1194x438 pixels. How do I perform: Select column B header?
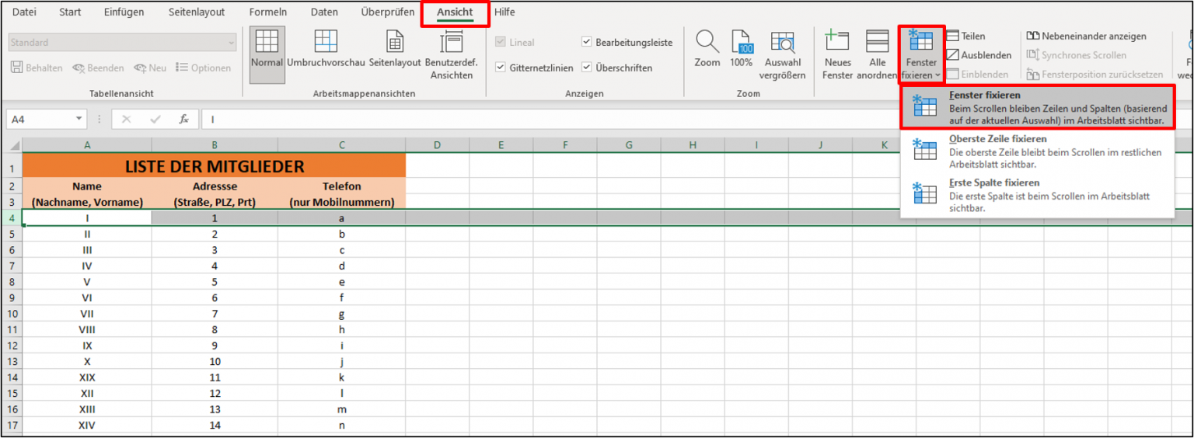(215, 145)
